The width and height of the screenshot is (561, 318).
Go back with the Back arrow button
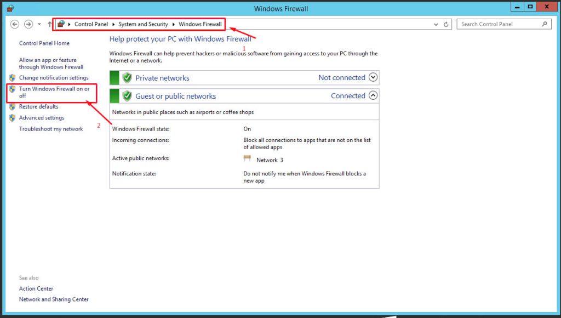15,24
